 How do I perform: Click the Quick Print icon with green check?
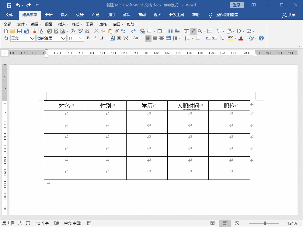(50, 31)
